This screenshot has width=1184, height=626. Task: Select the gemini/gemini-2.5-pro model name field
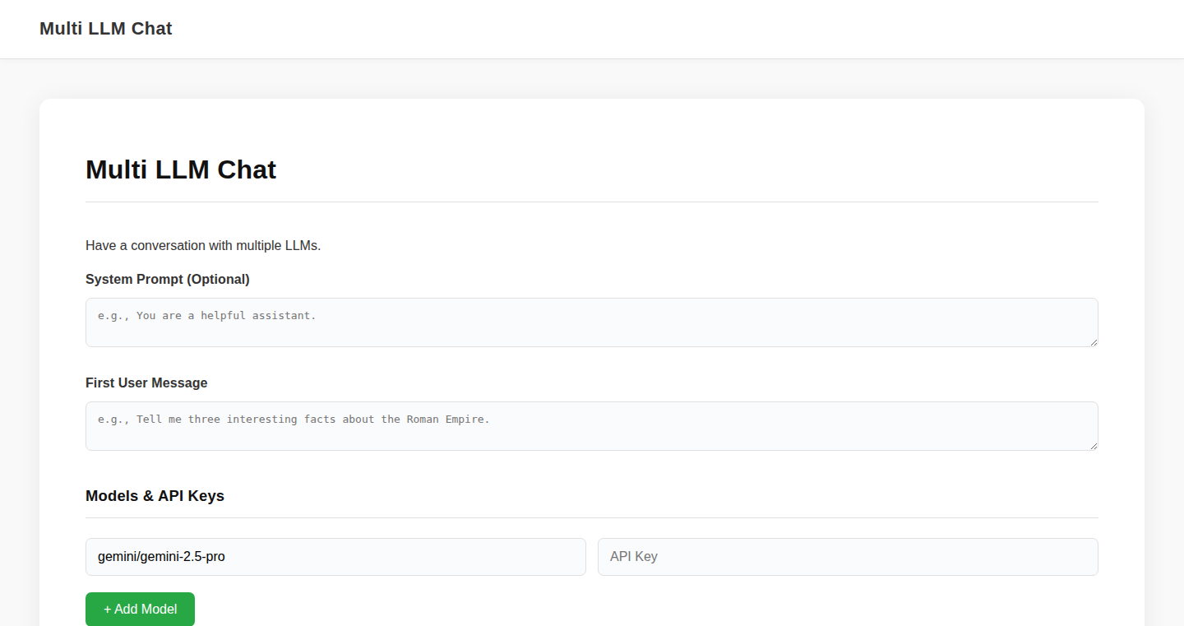tap(335, 557)
